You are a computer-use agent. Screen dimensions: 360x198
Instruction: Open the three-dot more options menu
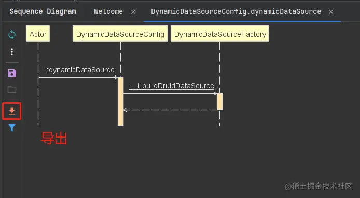pos(12,52)
